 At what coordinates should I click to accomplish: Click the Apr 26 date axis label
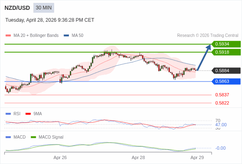click(x=60, y=157)
